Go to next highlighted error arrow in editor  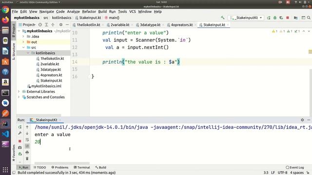(309, 31)
